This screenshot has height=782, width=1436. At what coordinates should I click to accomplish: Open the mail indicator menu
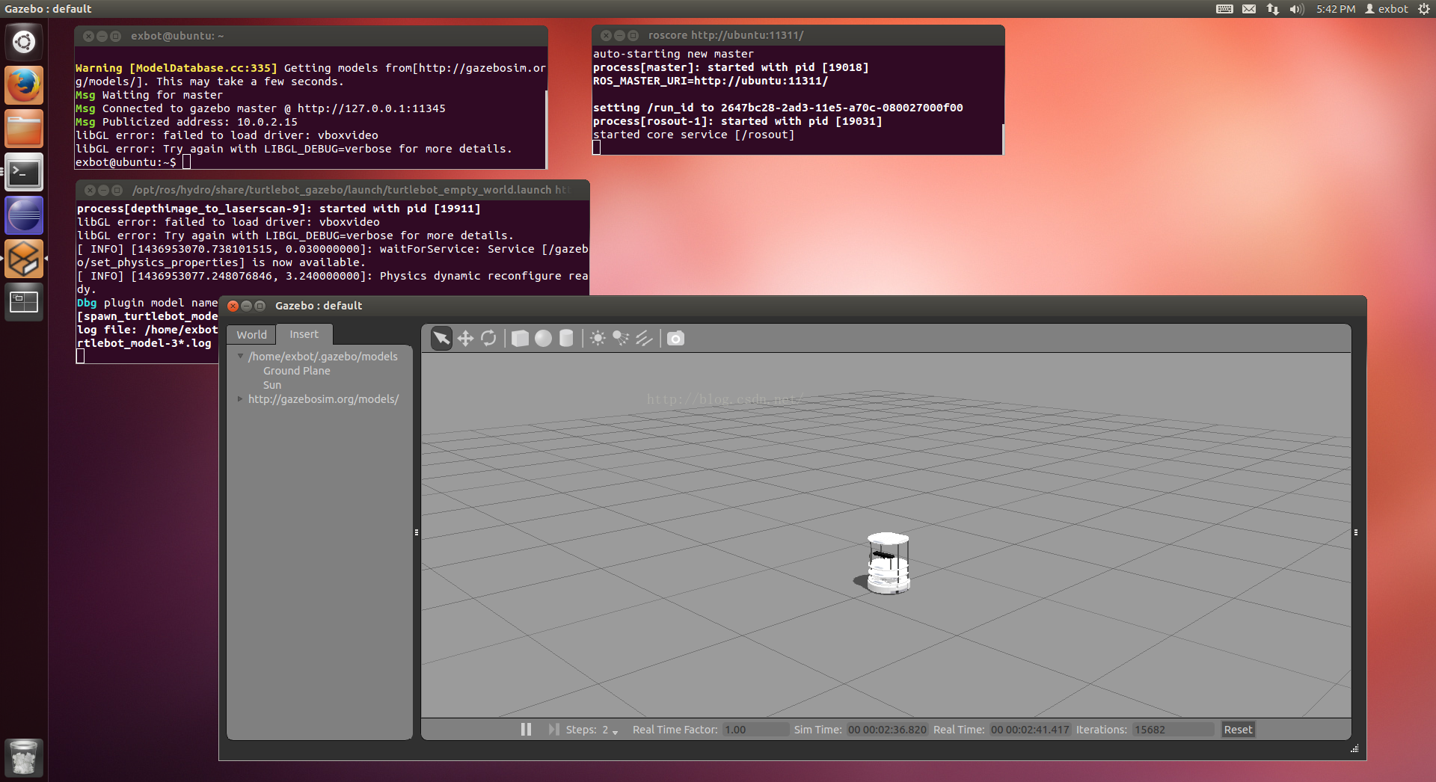pos(1249,9)
